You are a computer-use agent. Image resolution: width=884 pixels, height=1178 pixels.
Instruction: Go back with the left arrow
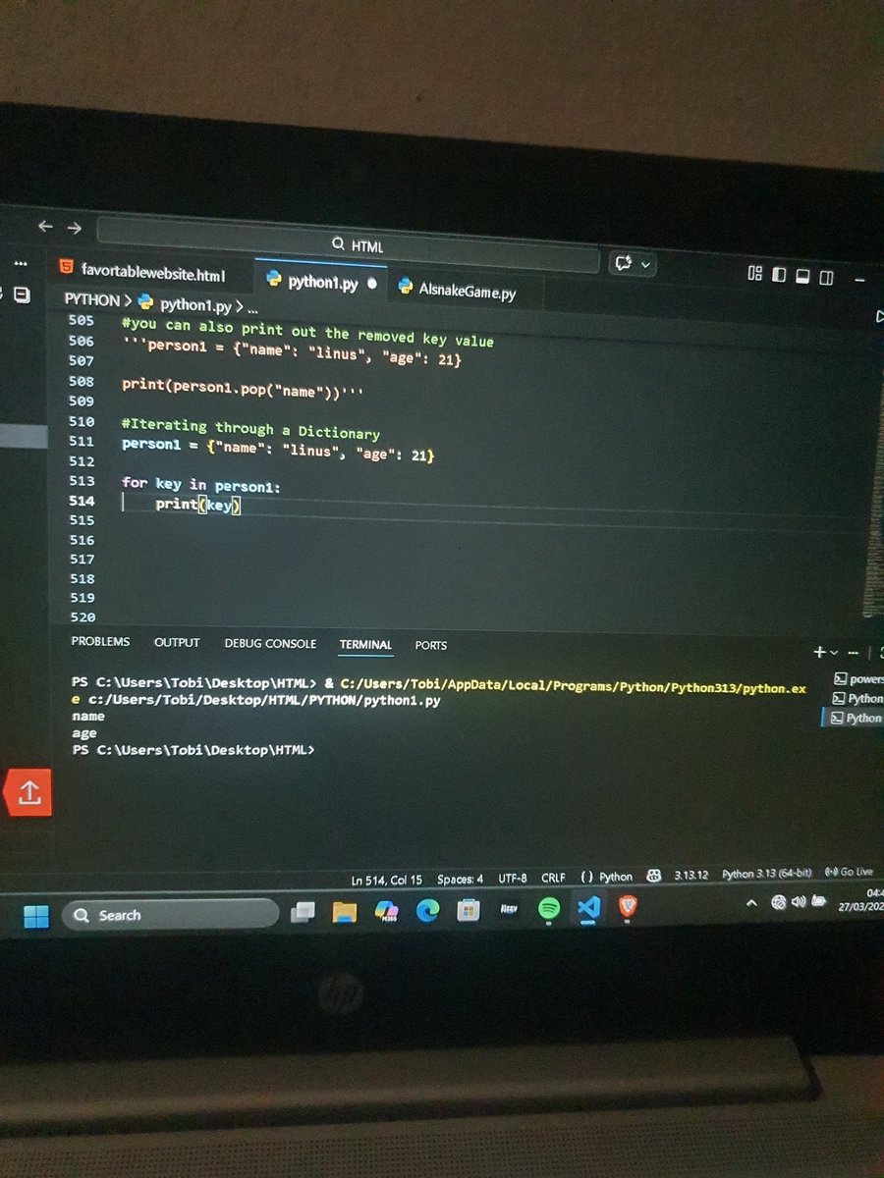[45, 227]
